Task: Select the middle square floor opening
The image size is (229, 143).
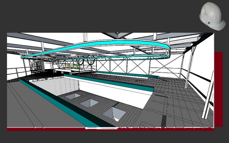Action: coord(89,103)
